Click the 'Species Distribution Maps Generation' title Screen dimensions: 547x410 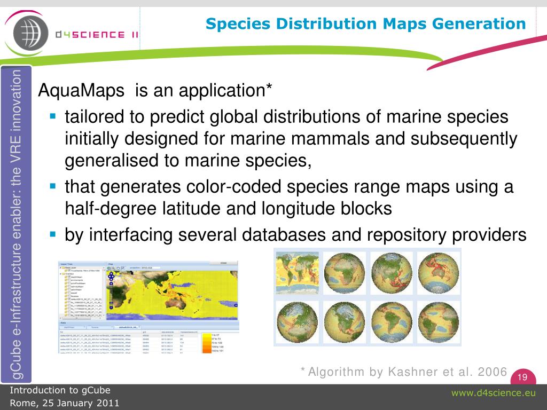pos(365,23)
